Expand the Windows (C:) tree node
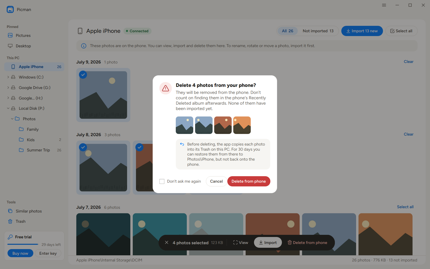The height and width of the screenshot is (269, 430). pyautogui.click(x=8, y=77)
